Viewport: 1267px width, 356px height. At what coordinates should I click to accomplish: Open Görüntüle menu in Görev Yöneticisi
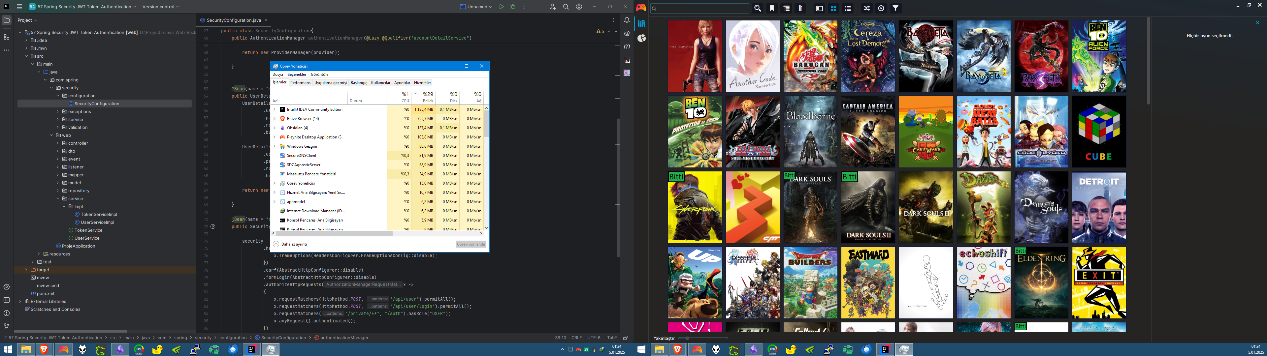click(320, 74)
